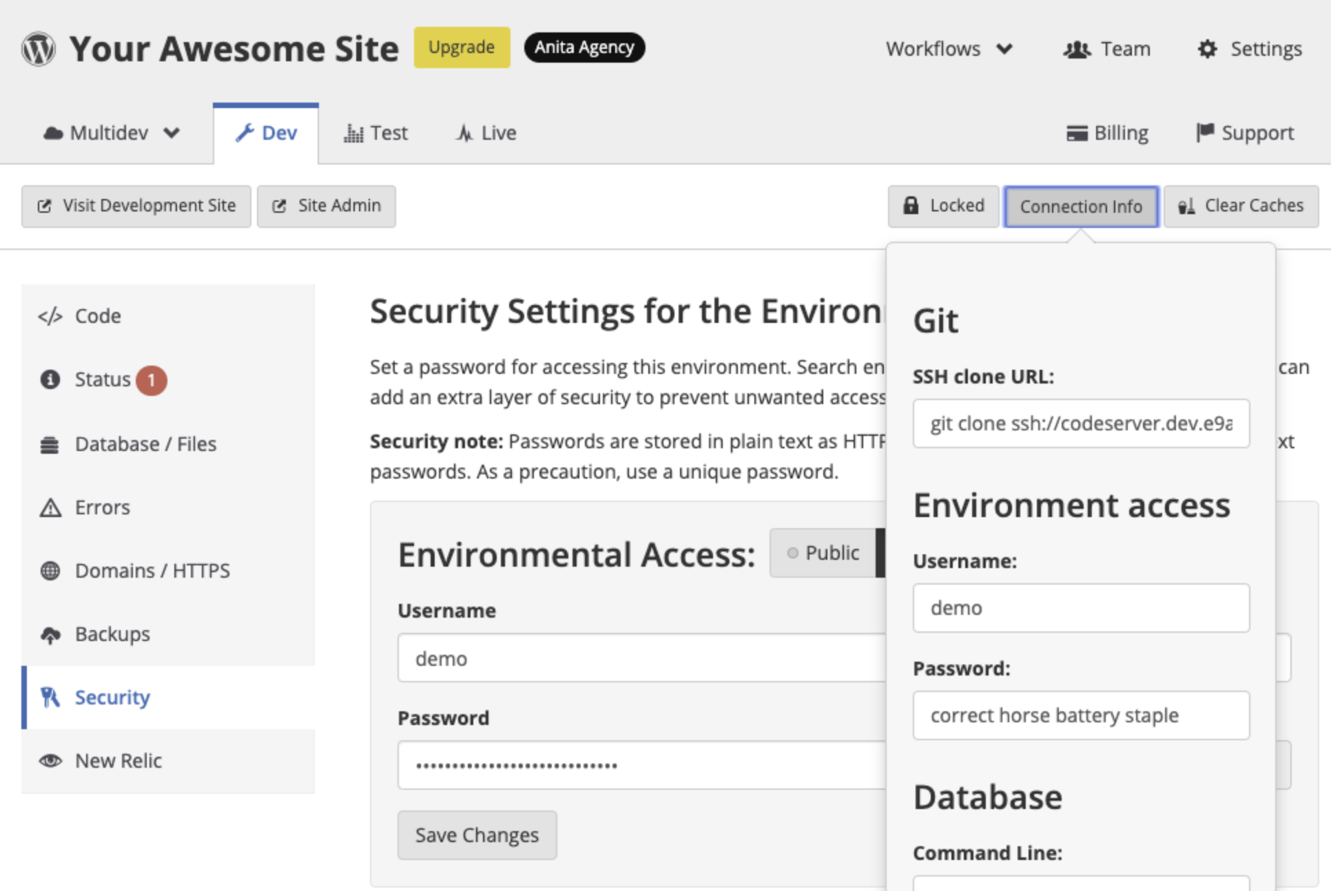Open Settings via the gear icon
The height and width of the screenshot is (891, 1331).
click(1207, 49)
